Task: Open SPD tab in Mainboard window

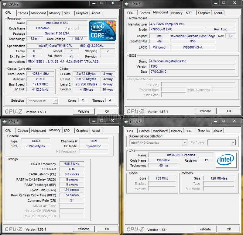Action: (189, 13)
